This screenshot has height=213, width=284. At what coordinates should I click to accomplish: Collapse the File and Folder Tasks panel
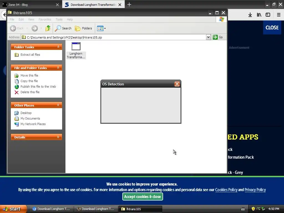coord(58,68)
